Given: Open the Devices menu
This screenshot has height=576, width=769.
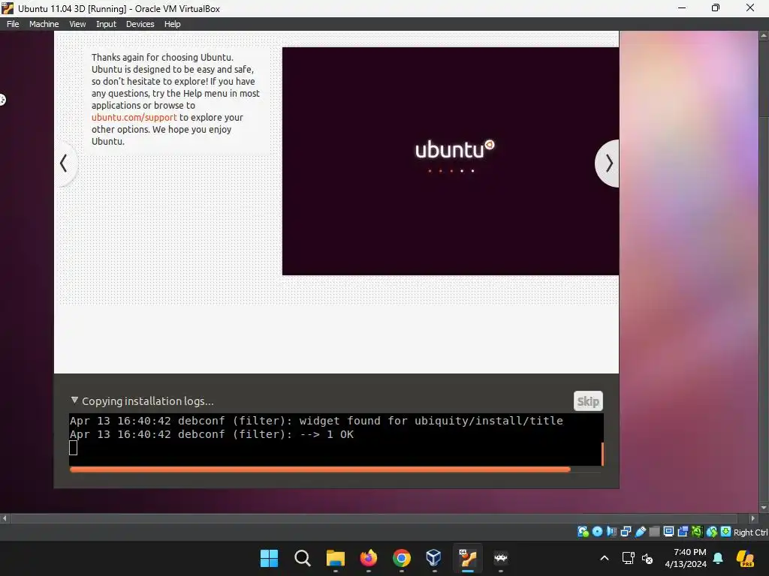Looking at the screenshot, I should [x=140, y=24].
